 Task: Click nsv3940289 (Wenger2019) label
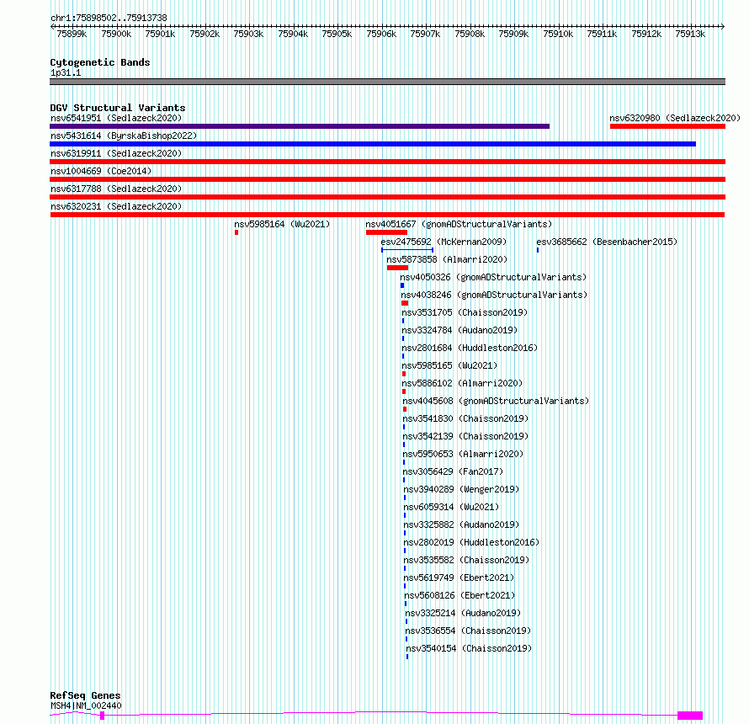tap(461, 489)
